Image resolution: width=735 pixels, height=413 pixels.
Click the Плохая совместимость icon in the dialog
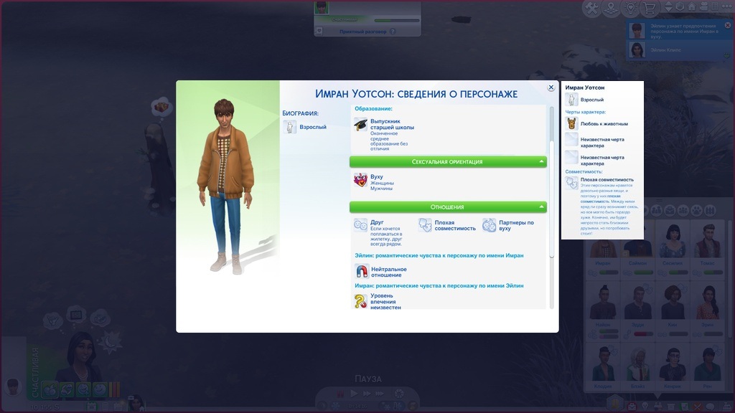click(x=425, y=225)
